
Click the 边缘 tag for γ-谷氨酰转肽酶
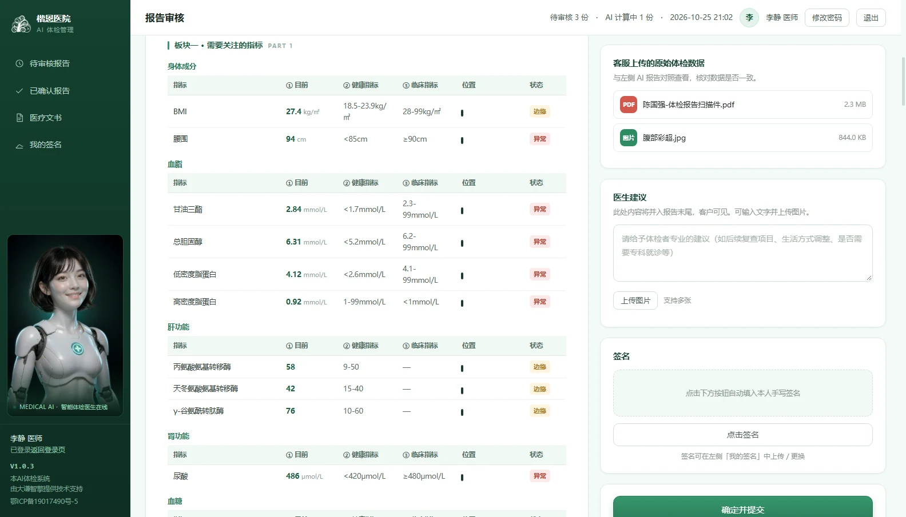tap(539, 411)
